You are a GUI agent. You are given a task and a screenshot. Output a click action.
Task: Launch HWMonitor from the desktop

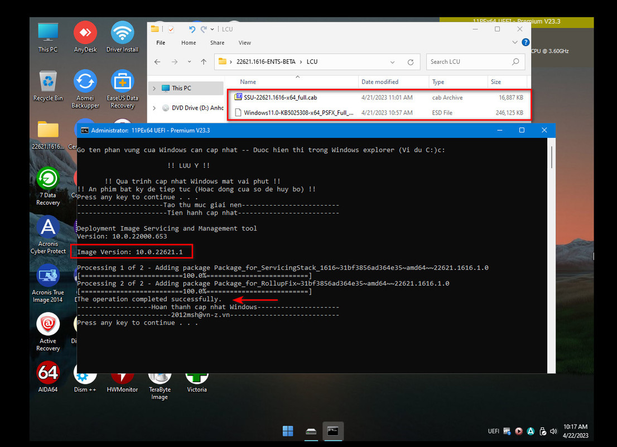tap(122, 382)
